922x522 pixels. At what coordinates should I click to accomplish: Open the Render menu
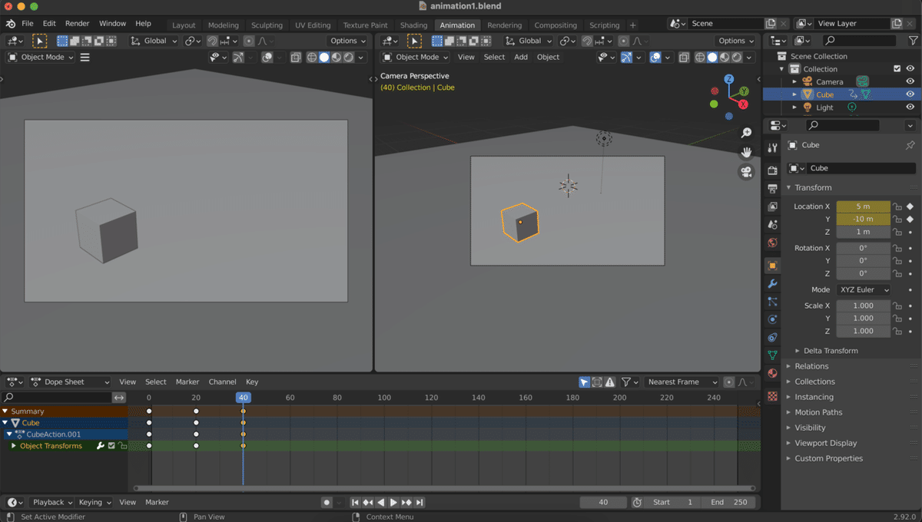click(x=77, y=24)
